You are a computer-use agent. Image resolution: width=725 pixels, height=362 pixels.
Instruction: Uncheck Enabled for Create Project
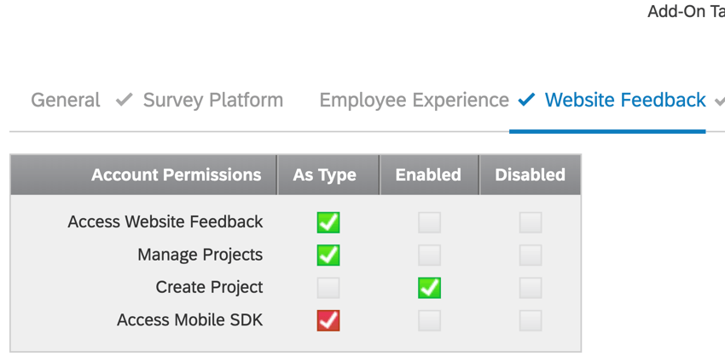[x=429, y=288]
